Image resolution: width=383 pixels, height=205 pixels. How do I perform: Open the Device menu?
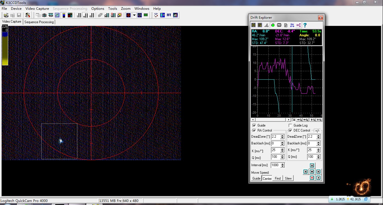tap(16, 9)
